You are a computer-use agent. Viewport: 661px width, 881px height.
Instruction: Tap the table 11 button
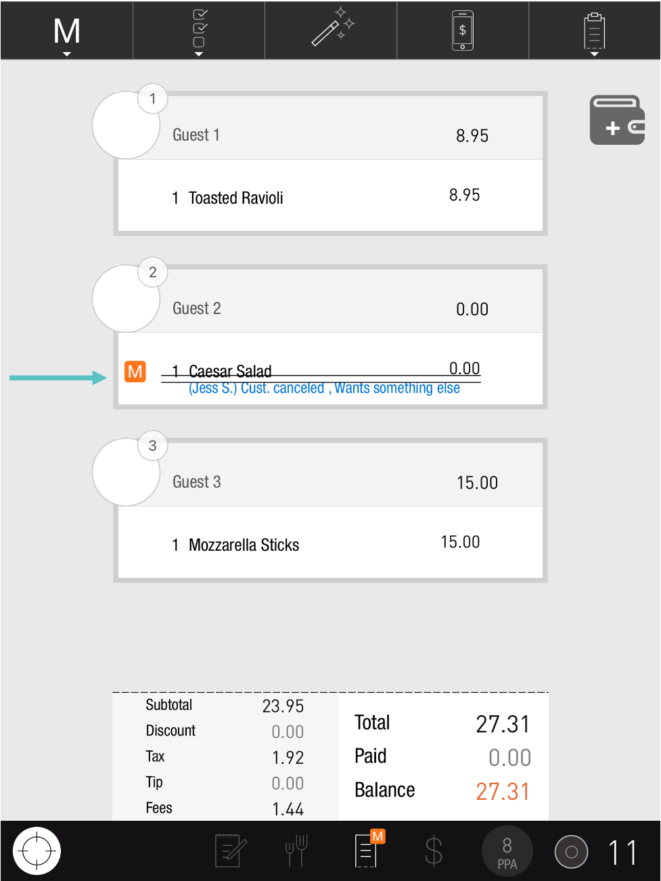click(622, 852)
